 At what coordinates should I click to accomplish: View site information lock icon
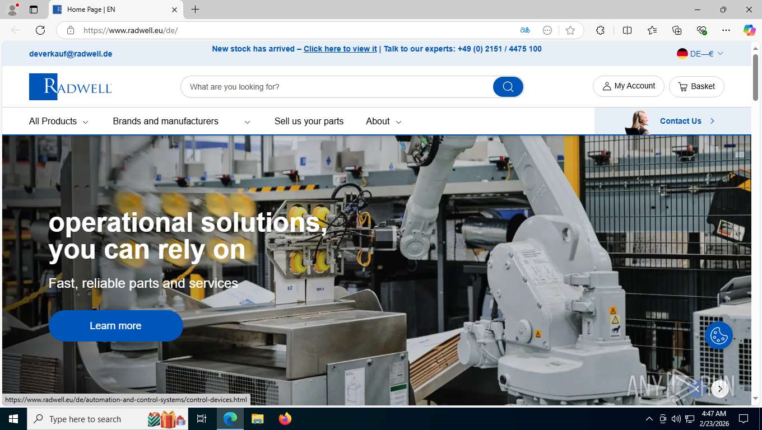71,30
